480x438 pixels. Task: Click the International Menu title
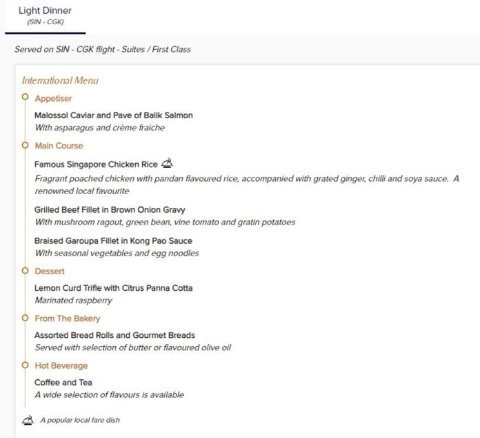(x=60, y=80)
